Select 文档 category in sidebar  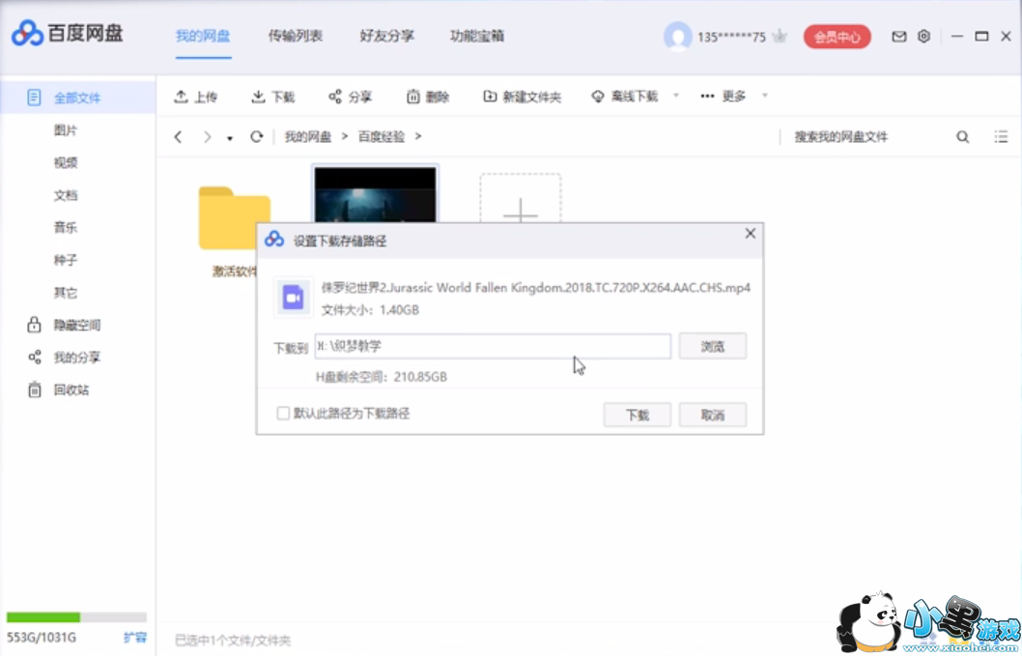click(65, 195)
